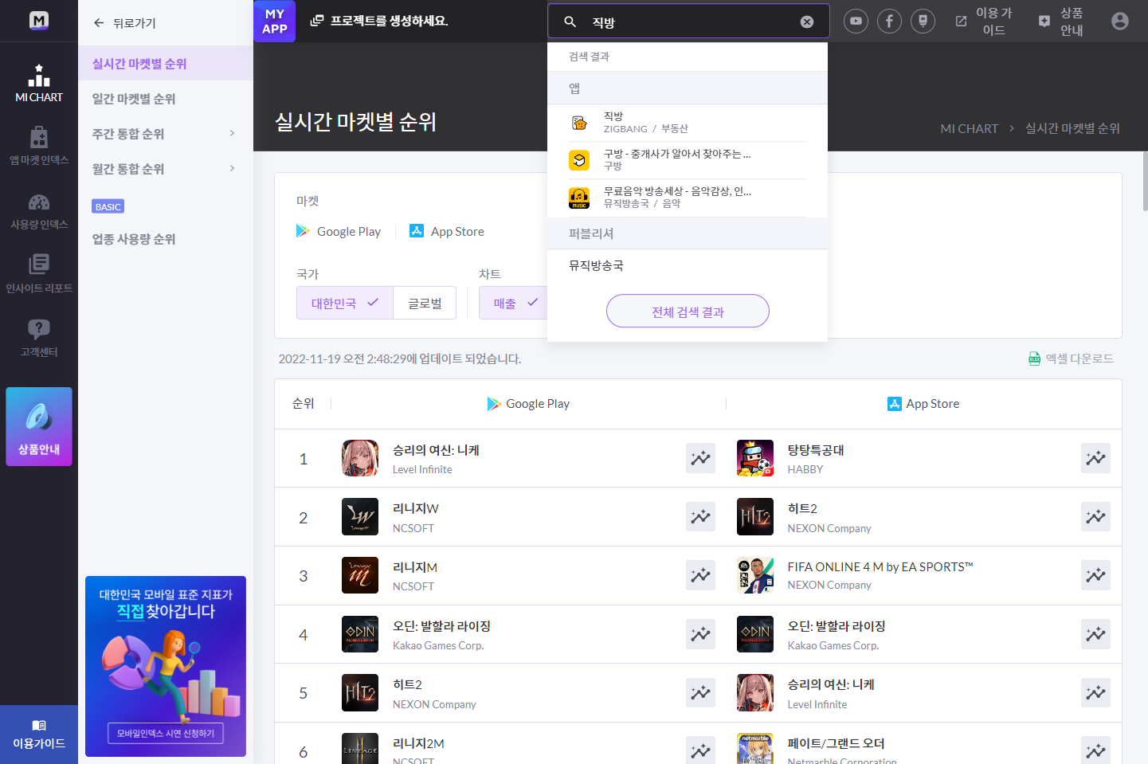Click the purple M logo
The height and width of the screenshot is (764, 1148).
[39, 21]
